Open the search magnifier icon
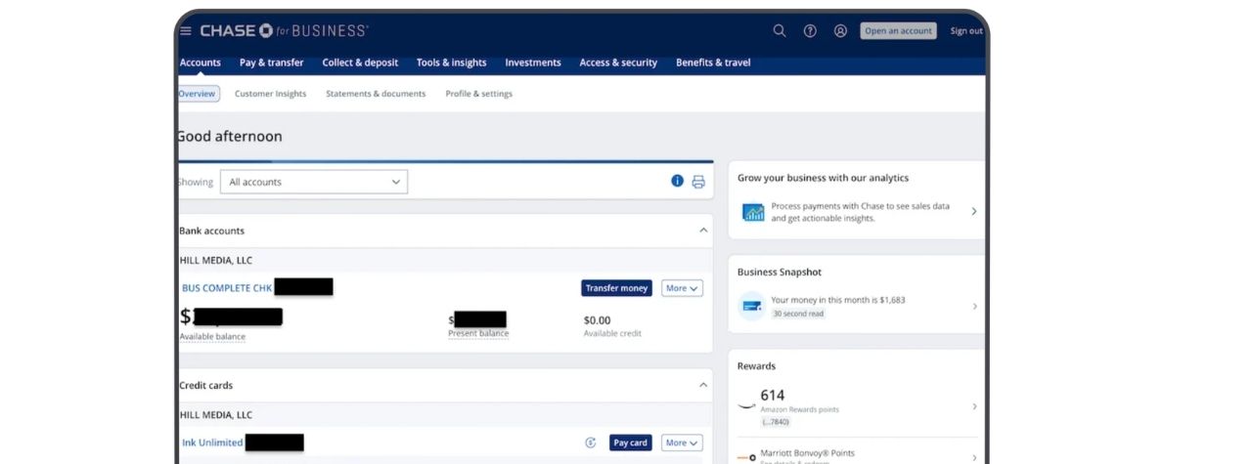Screen dimensions: 1252x464 pyautogui.click(x=780, y=30)
